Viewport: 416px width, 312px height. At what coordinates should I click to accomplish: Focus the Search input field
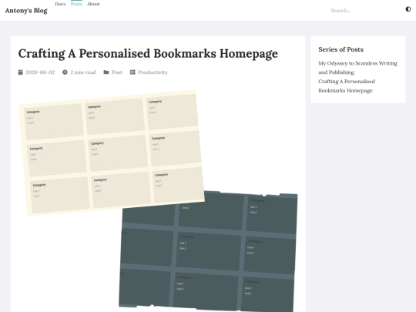coord(364,11)
